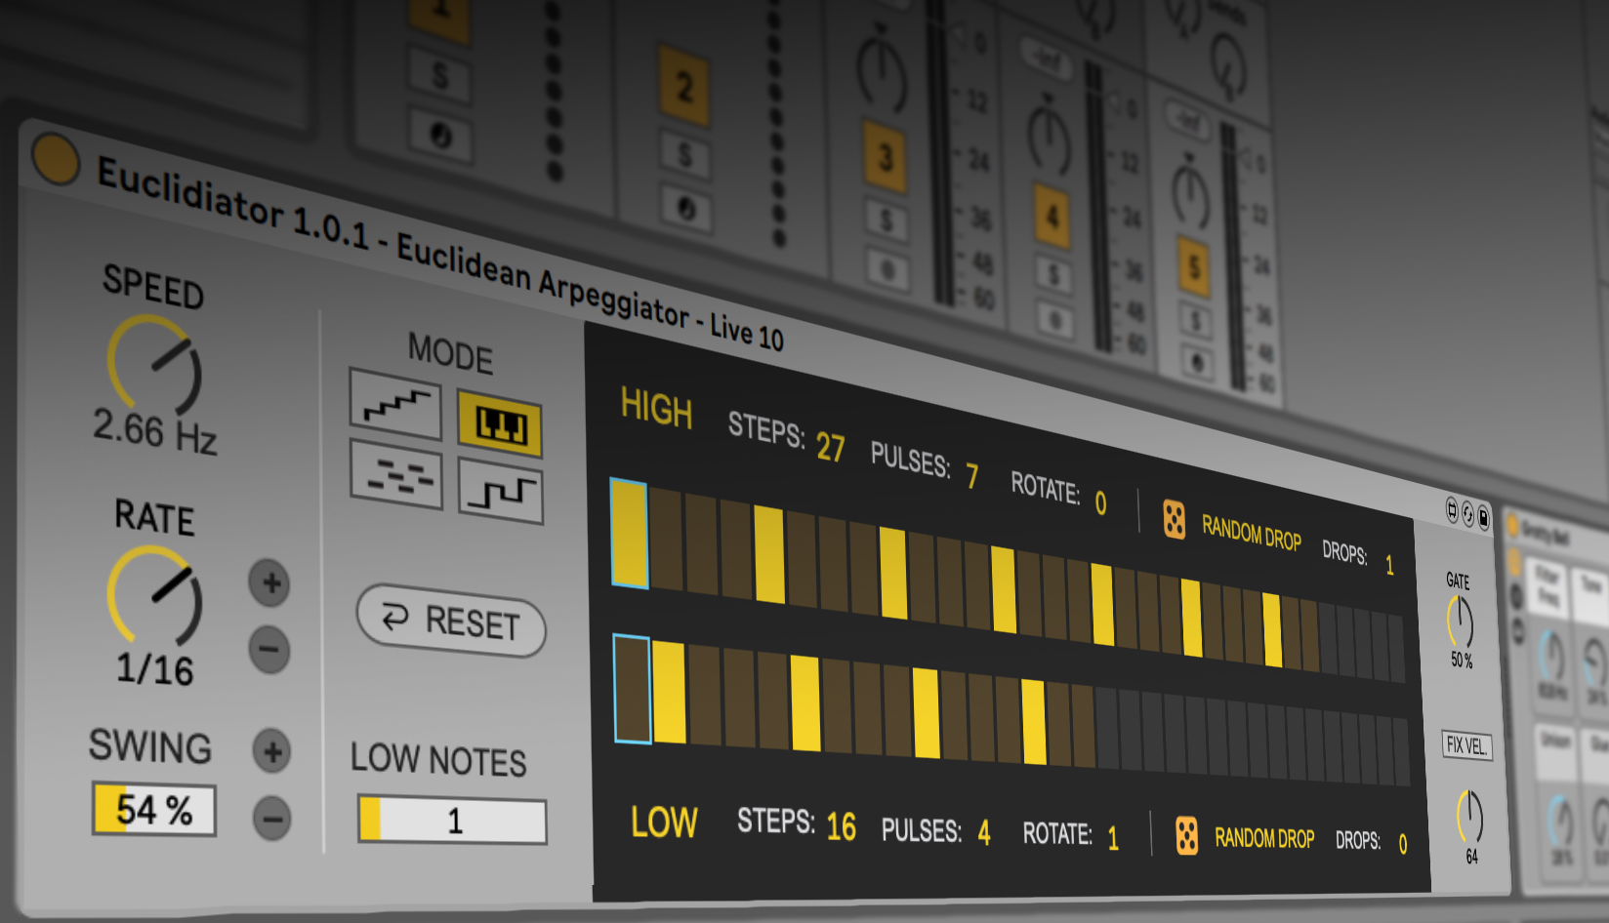The image size is (1609, 923).
Task: Click RANDOM DROP for the HIGH pattern
Action: point(1251,534)
